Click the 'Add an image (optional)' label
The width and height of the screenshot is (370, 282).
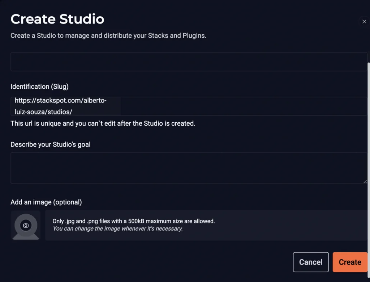coord(46,202)
